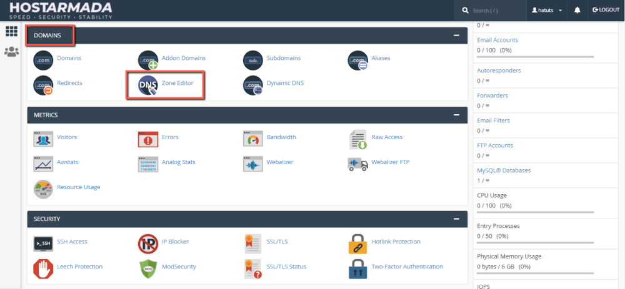Click the Two-Factor Authentication text link
This screenshot has height=289, width=625.
(x=407, y=267)
